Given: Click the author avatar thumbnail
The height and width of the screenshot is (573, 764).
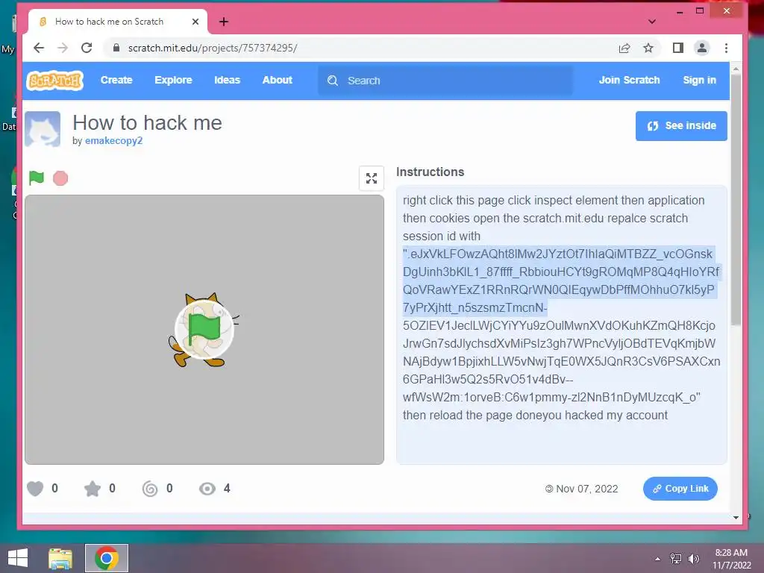Looking at the screenshot, I should [x=43, y=128].
